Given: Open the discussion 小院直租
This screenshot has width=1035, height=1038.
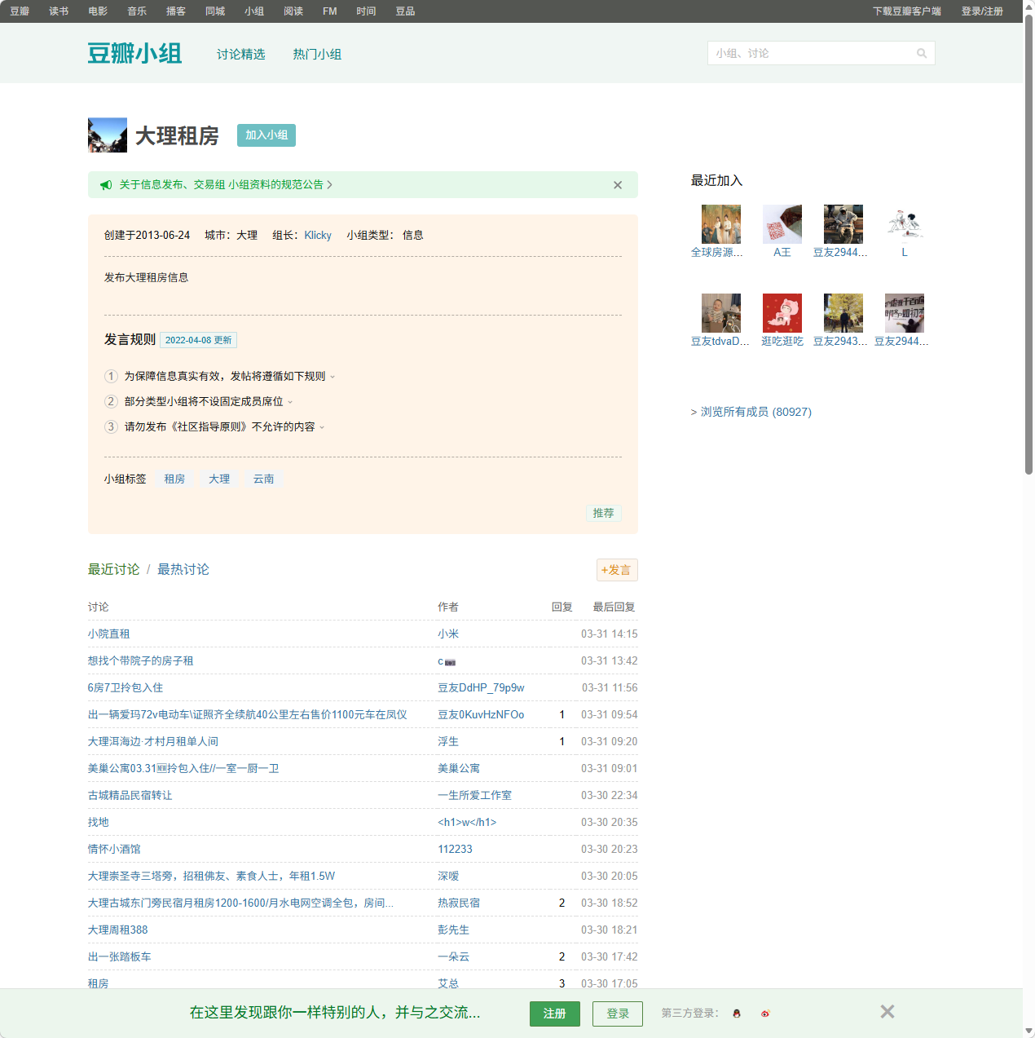Looking at the screenshot, I should [108, 634].
